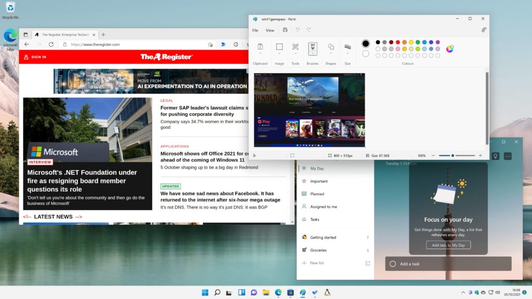Click the game pass image on Paint canvas
This screenshot has width=532, height=299.
point(310,110)
